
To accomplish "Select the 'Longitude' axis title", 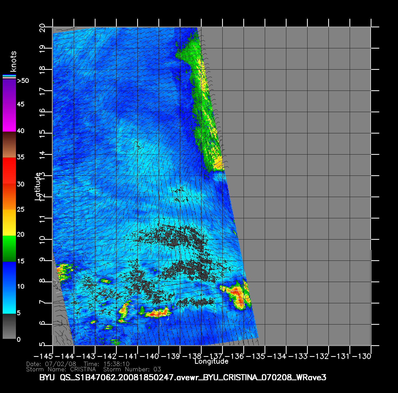I will point(211,361).
